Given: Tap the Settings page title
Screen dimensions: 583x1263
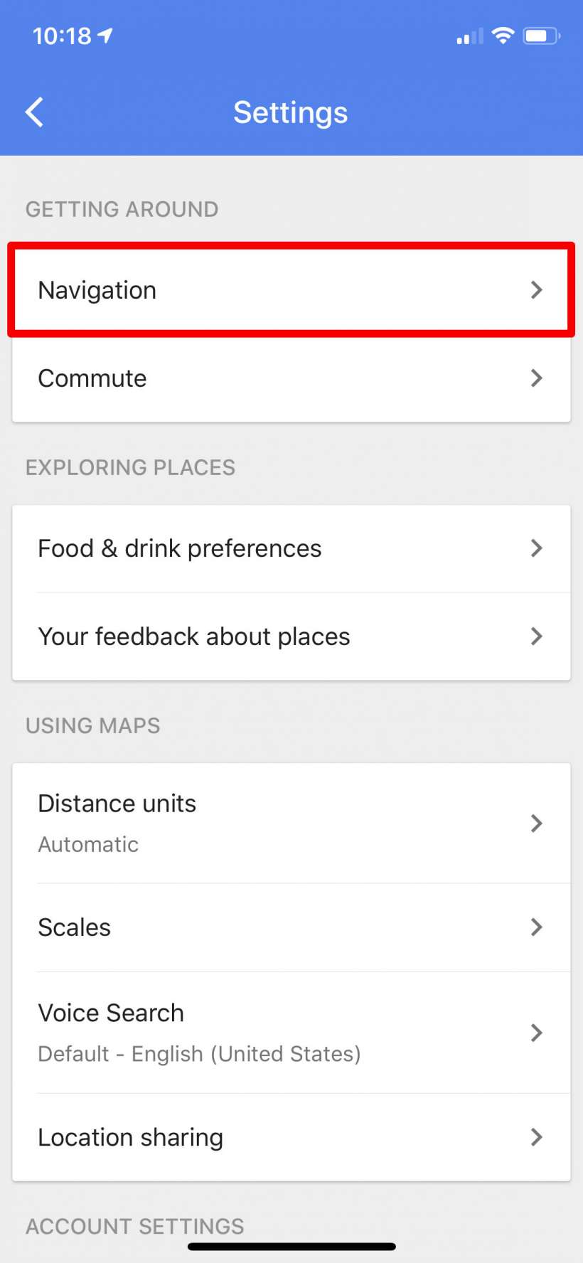Looking at the screenshot, I should point(291,112).
